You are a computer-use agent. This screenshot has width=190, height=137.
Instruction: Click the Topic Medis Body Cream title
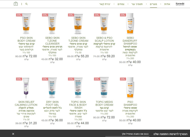click(104, 103)
